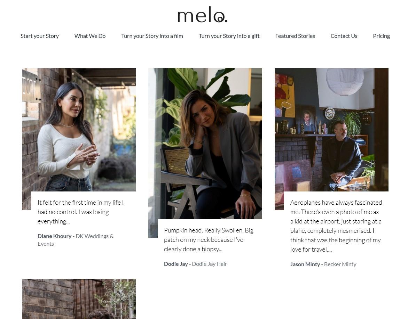
Task: Click the partially visible story at the bottom
Action: point(79,299)
